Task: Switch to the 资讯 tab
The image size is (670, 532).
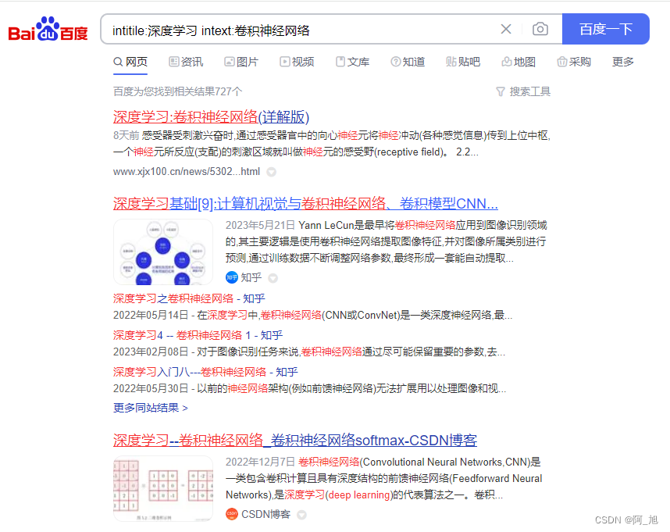Action: 186,62
